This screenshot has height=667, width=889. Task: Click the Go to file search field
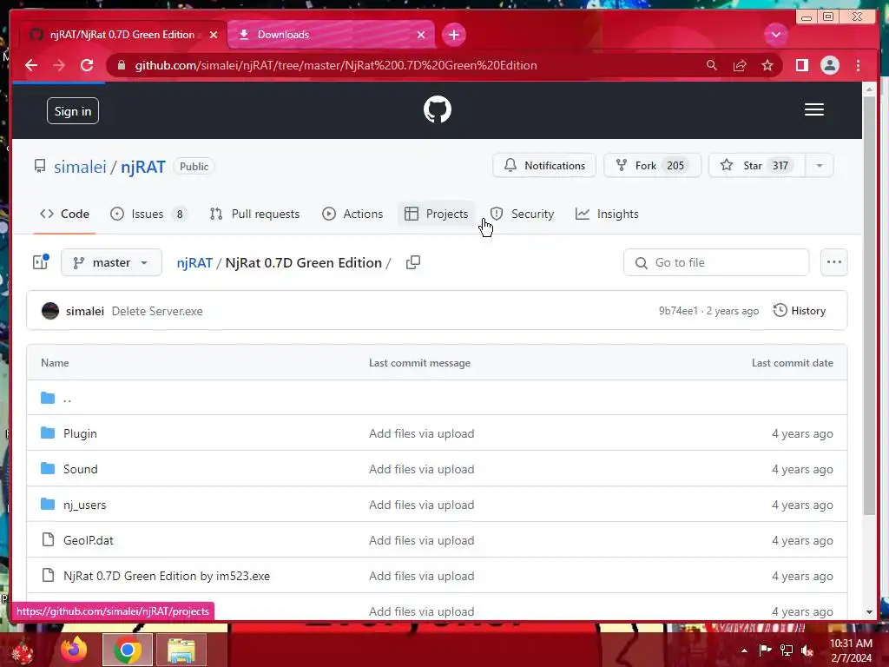tap(716, 262)
